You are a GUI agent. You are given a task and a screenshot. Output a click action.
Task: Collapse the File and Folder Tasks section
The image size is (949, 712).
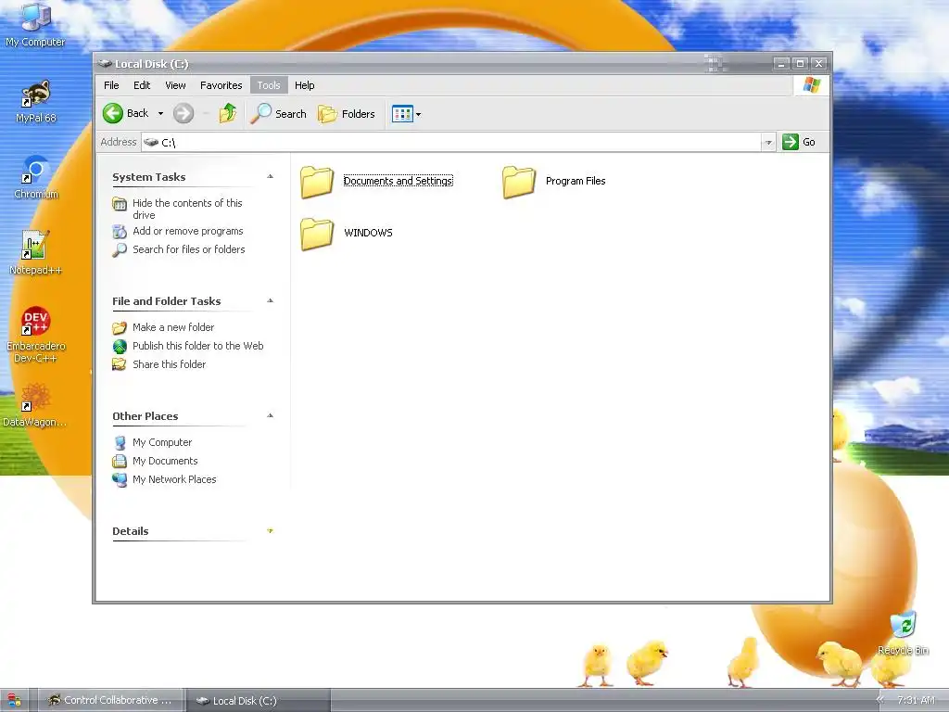(270, 301)
